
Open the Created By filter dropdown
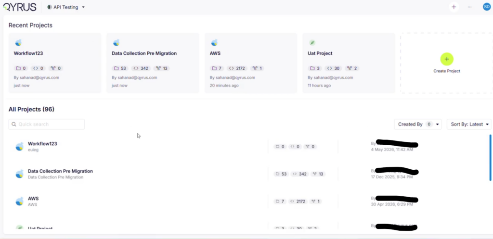pyautogui.click(x=418, y=124)
